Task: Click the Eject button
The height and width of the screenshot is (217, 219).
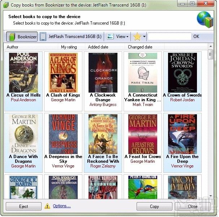Action: pyautogui.click(x=23, y=207)
